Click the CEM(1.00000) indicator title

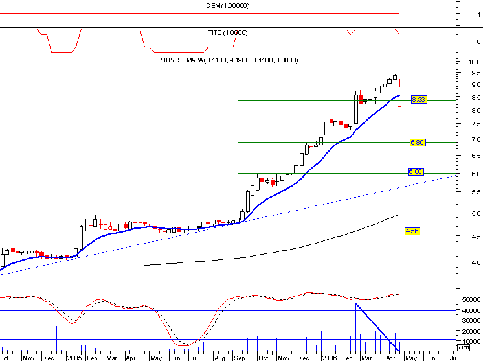pos(228,6)
